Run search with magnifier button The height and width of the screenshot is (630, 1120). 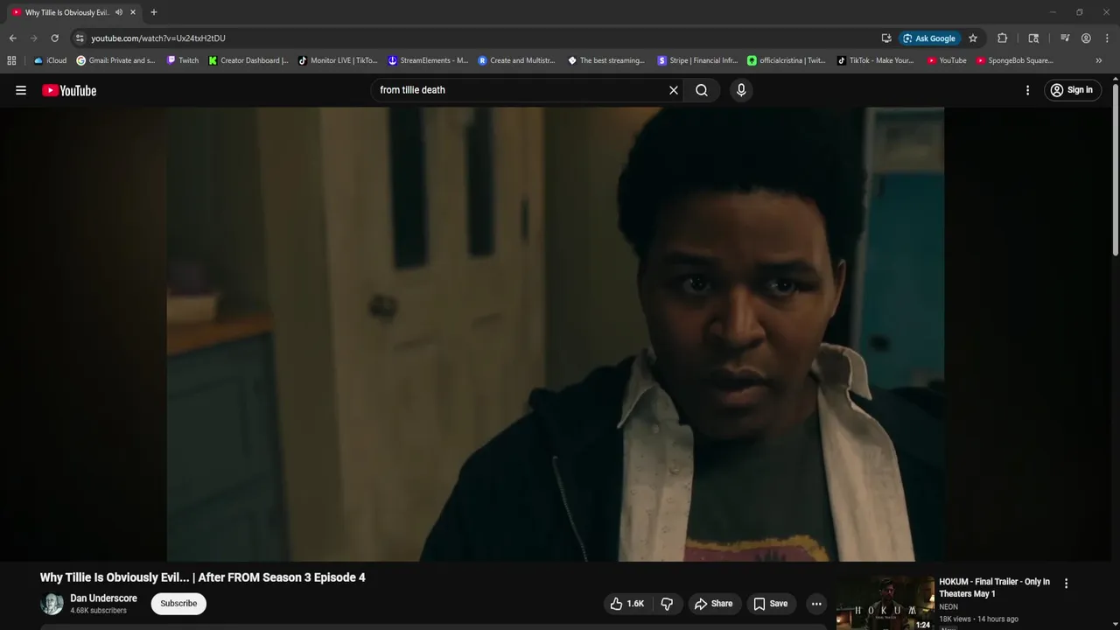click(x=702, y=90)
